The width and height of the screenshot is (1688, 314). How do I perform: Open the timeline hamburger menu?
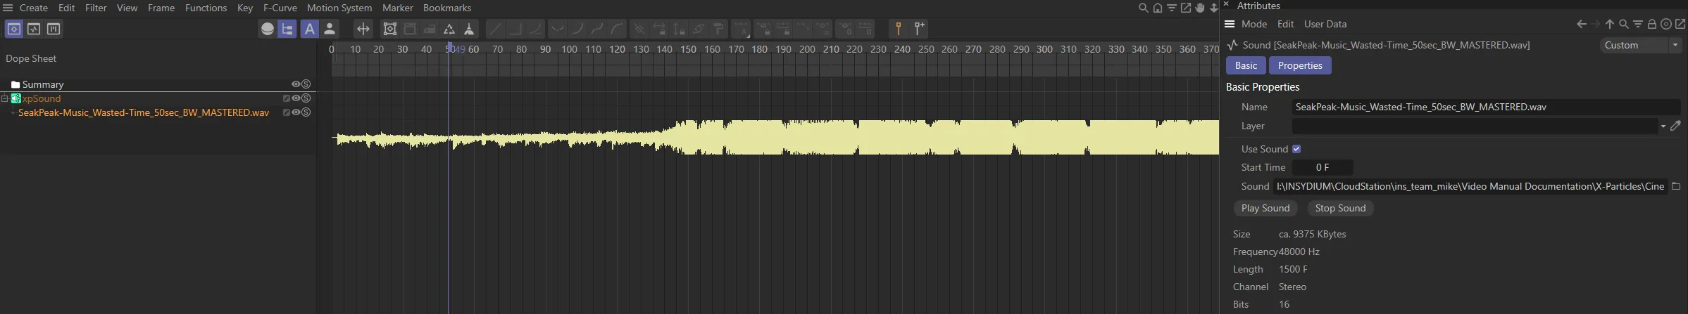8,8
